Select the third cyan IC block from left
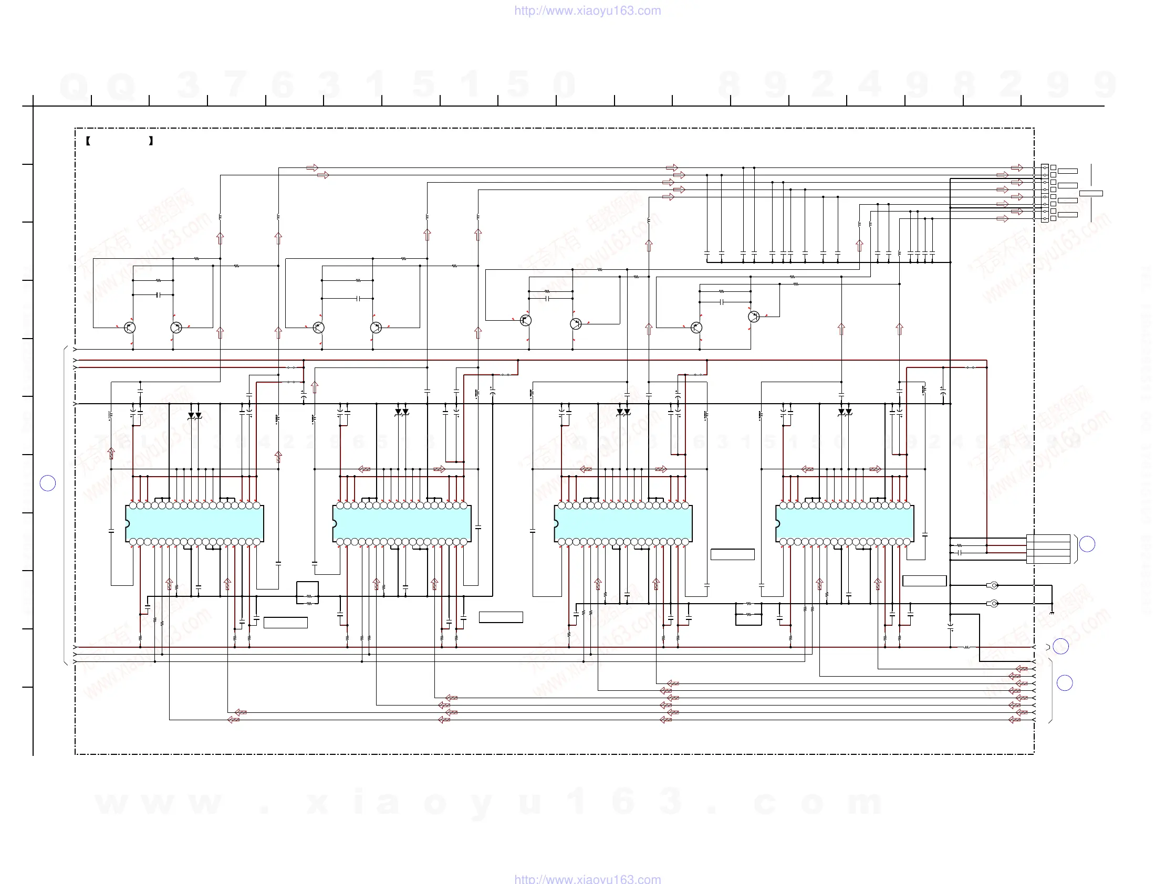1176x884 pixels. tap(623, 523)
